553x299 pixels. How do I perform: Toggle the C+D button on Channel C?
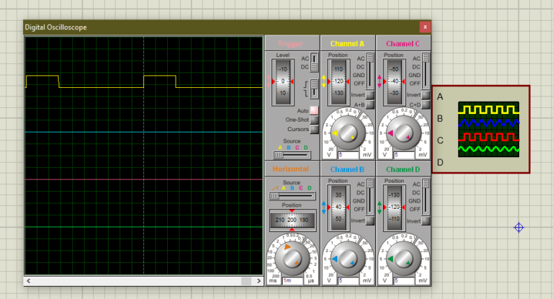click(x=426, y=104)
